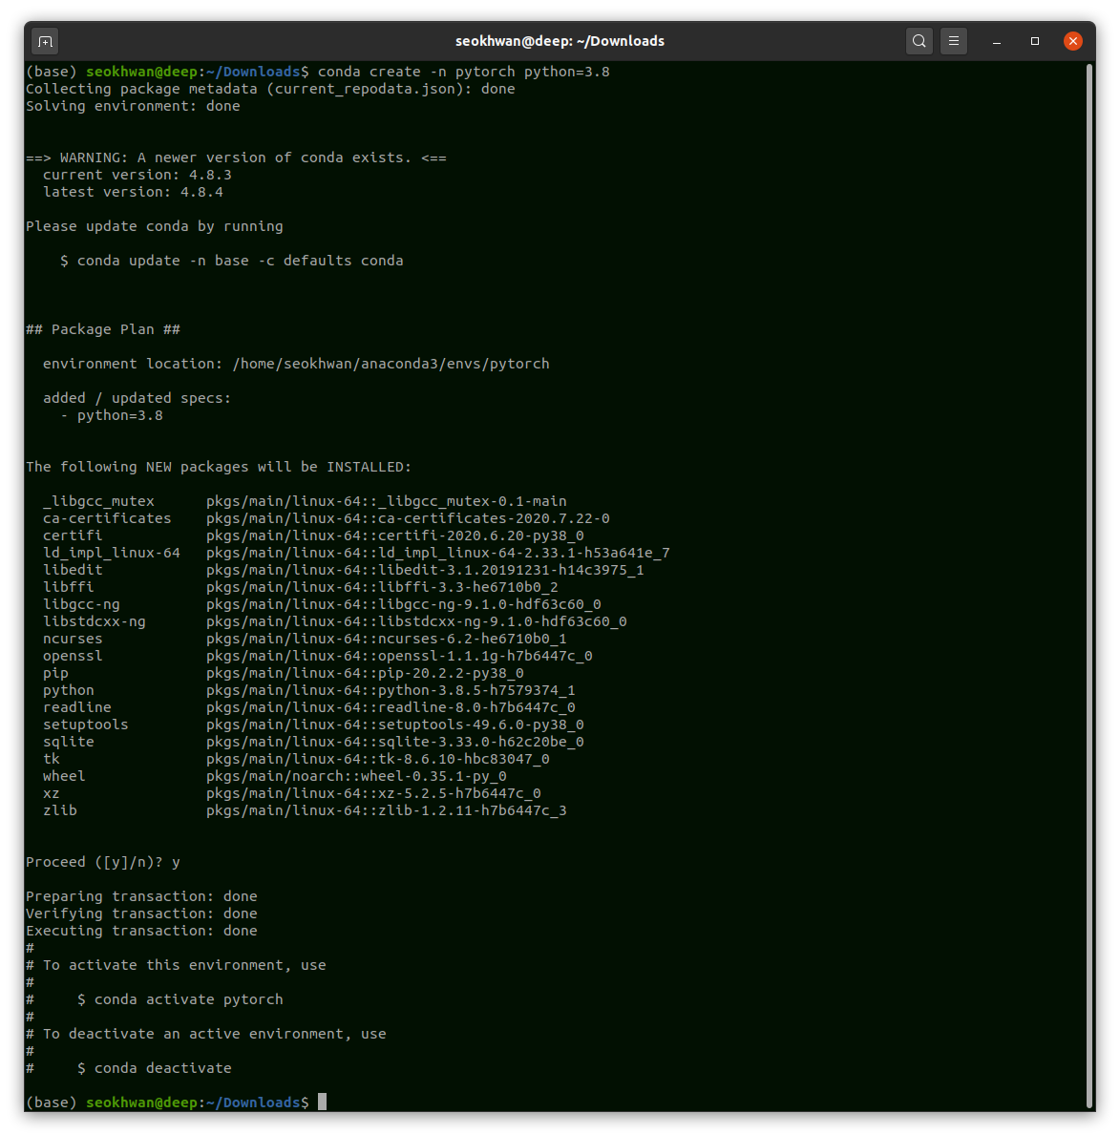
Task: Click the ca-certificates package row
Action: [x=327, y=518]
